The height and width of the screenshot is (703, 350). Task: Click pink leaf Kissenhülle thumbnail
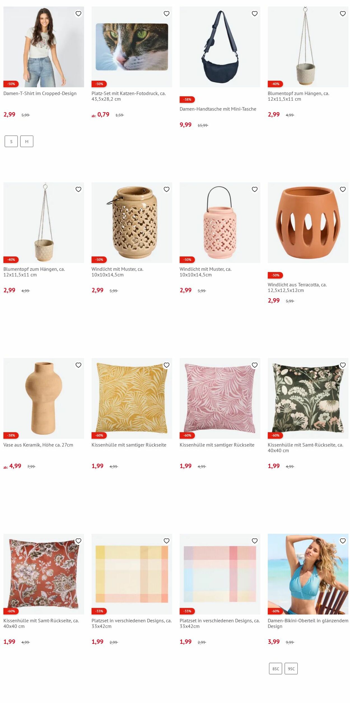(x=220, y=398)
